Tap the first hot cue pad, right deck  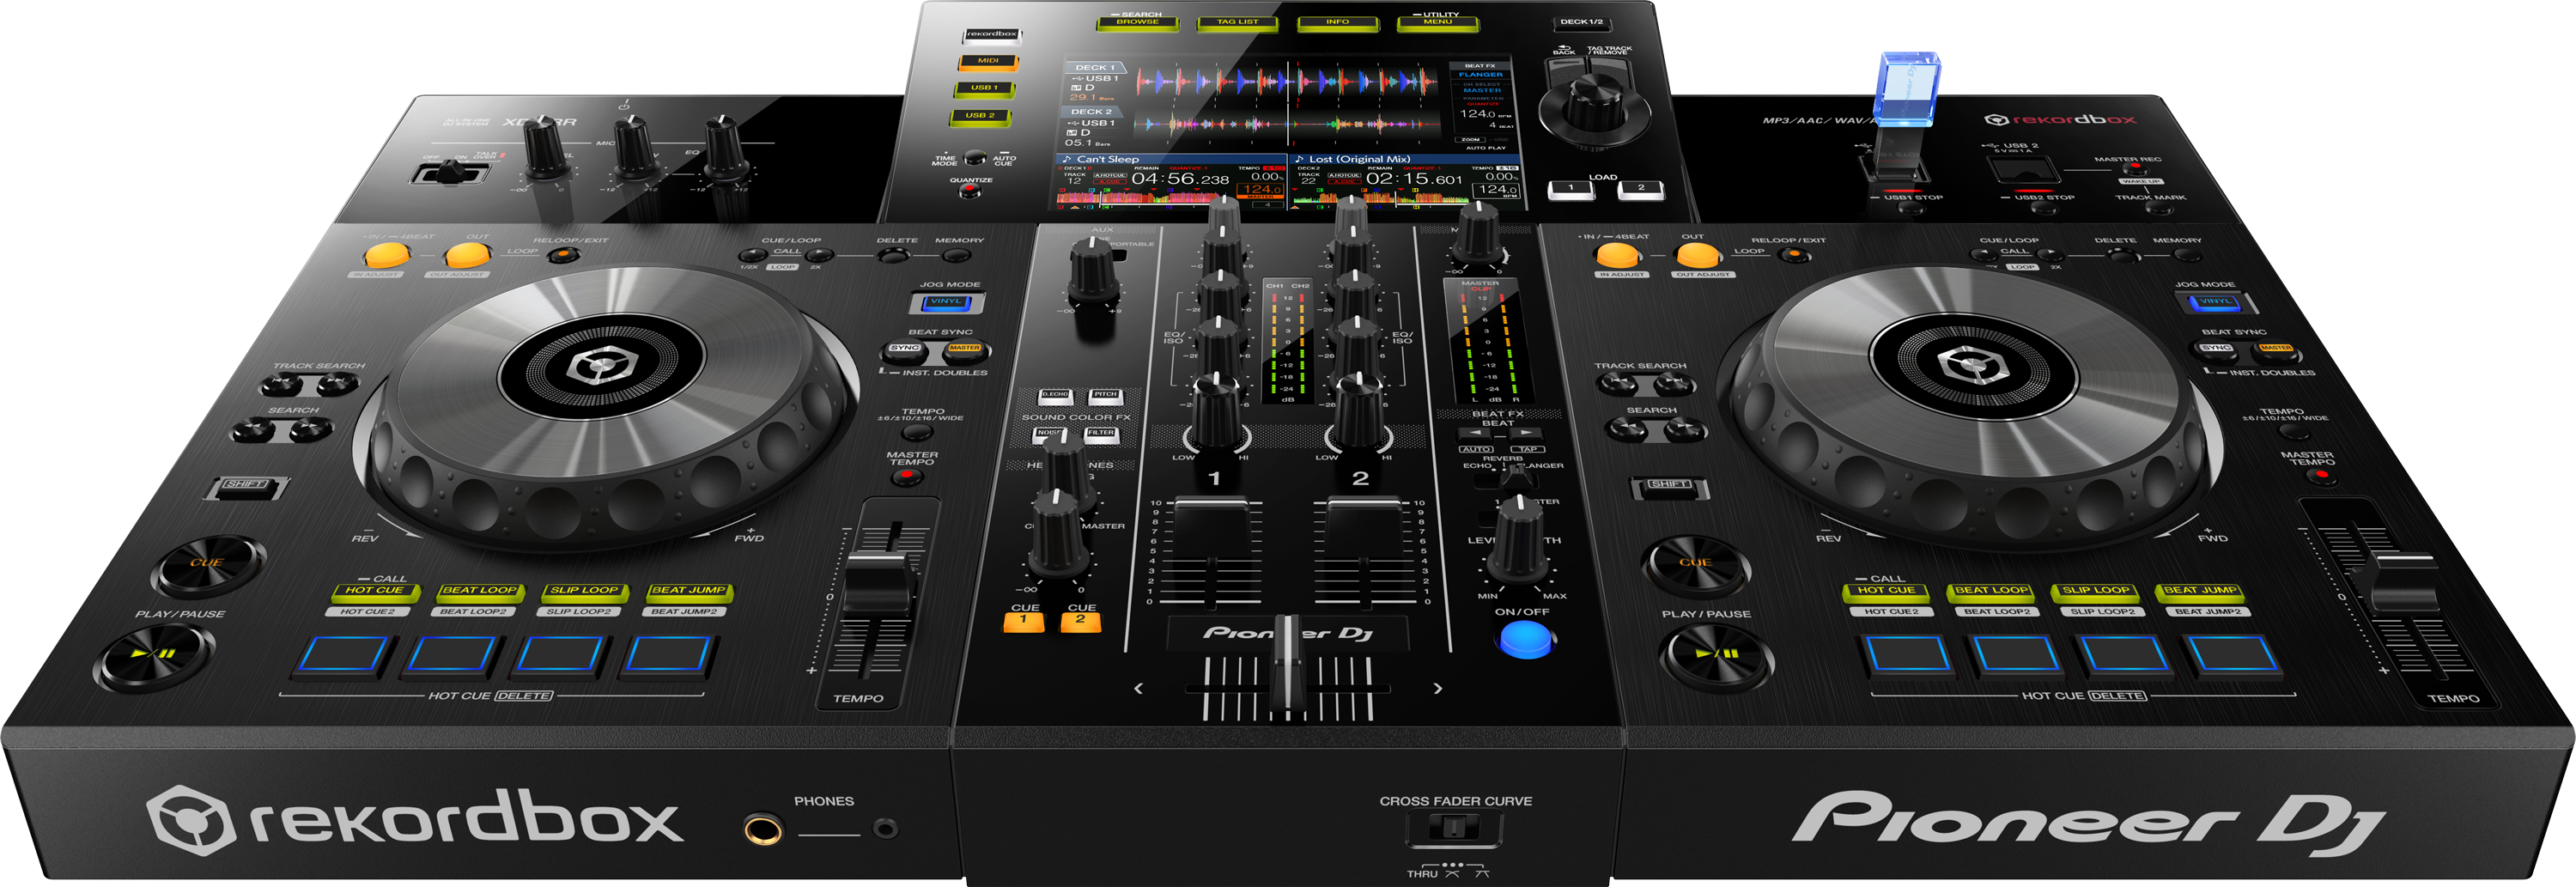tap(1908, 655)
